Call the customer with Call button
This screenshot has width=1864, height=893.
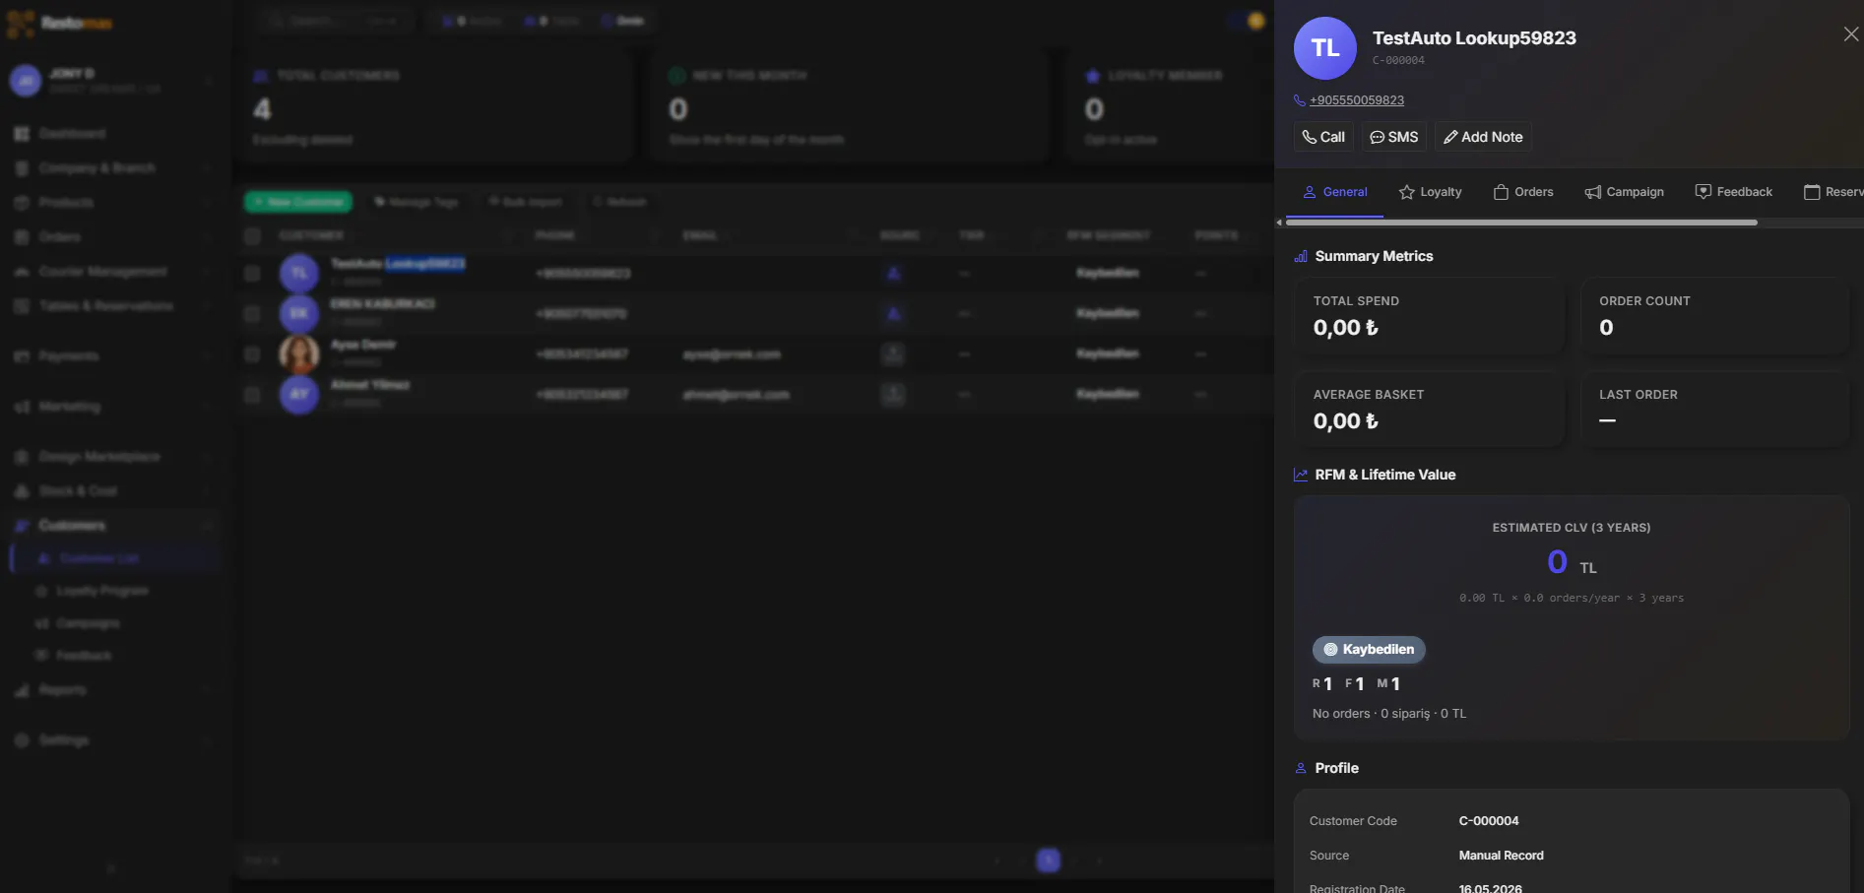(x=1323, y=137)
